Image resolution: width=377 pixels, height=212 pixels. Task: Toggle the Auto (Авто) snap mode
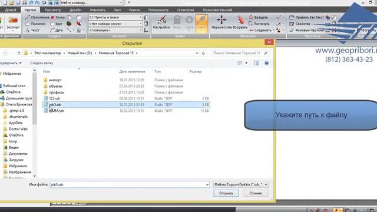(201, 24)
